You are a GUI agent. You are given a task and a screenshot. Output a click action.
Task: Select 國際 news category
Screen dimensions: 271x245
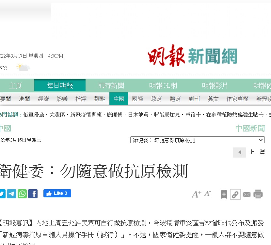(x=137, y=99)
